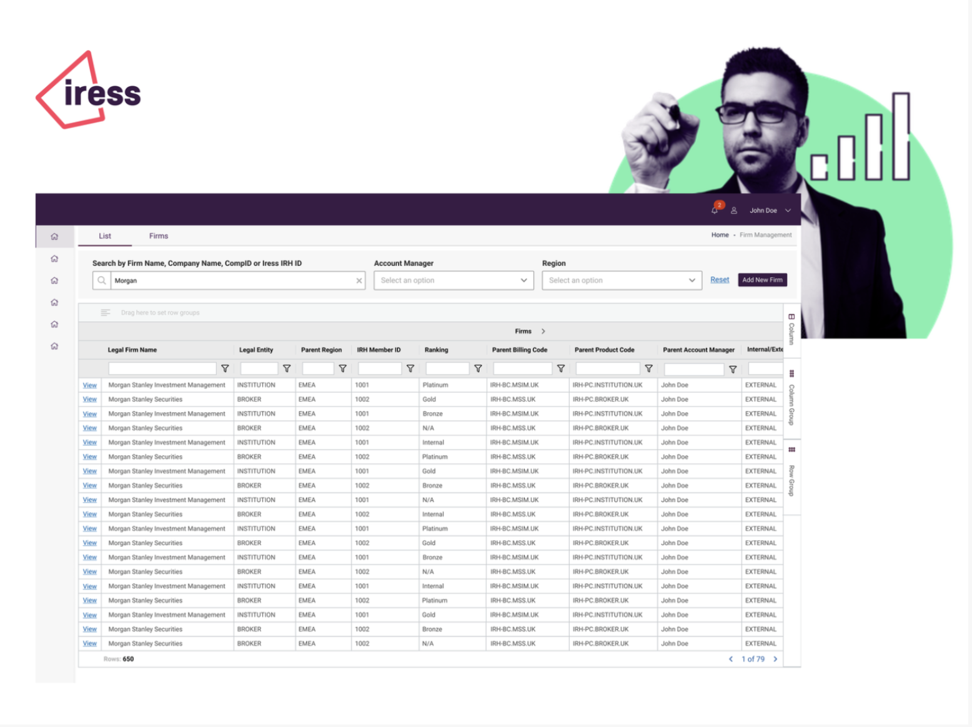Switch to the Firms tab
Image resolution: width=972 pixels, height=727 pixels.
pyautogui.click(x=159, y=236)
